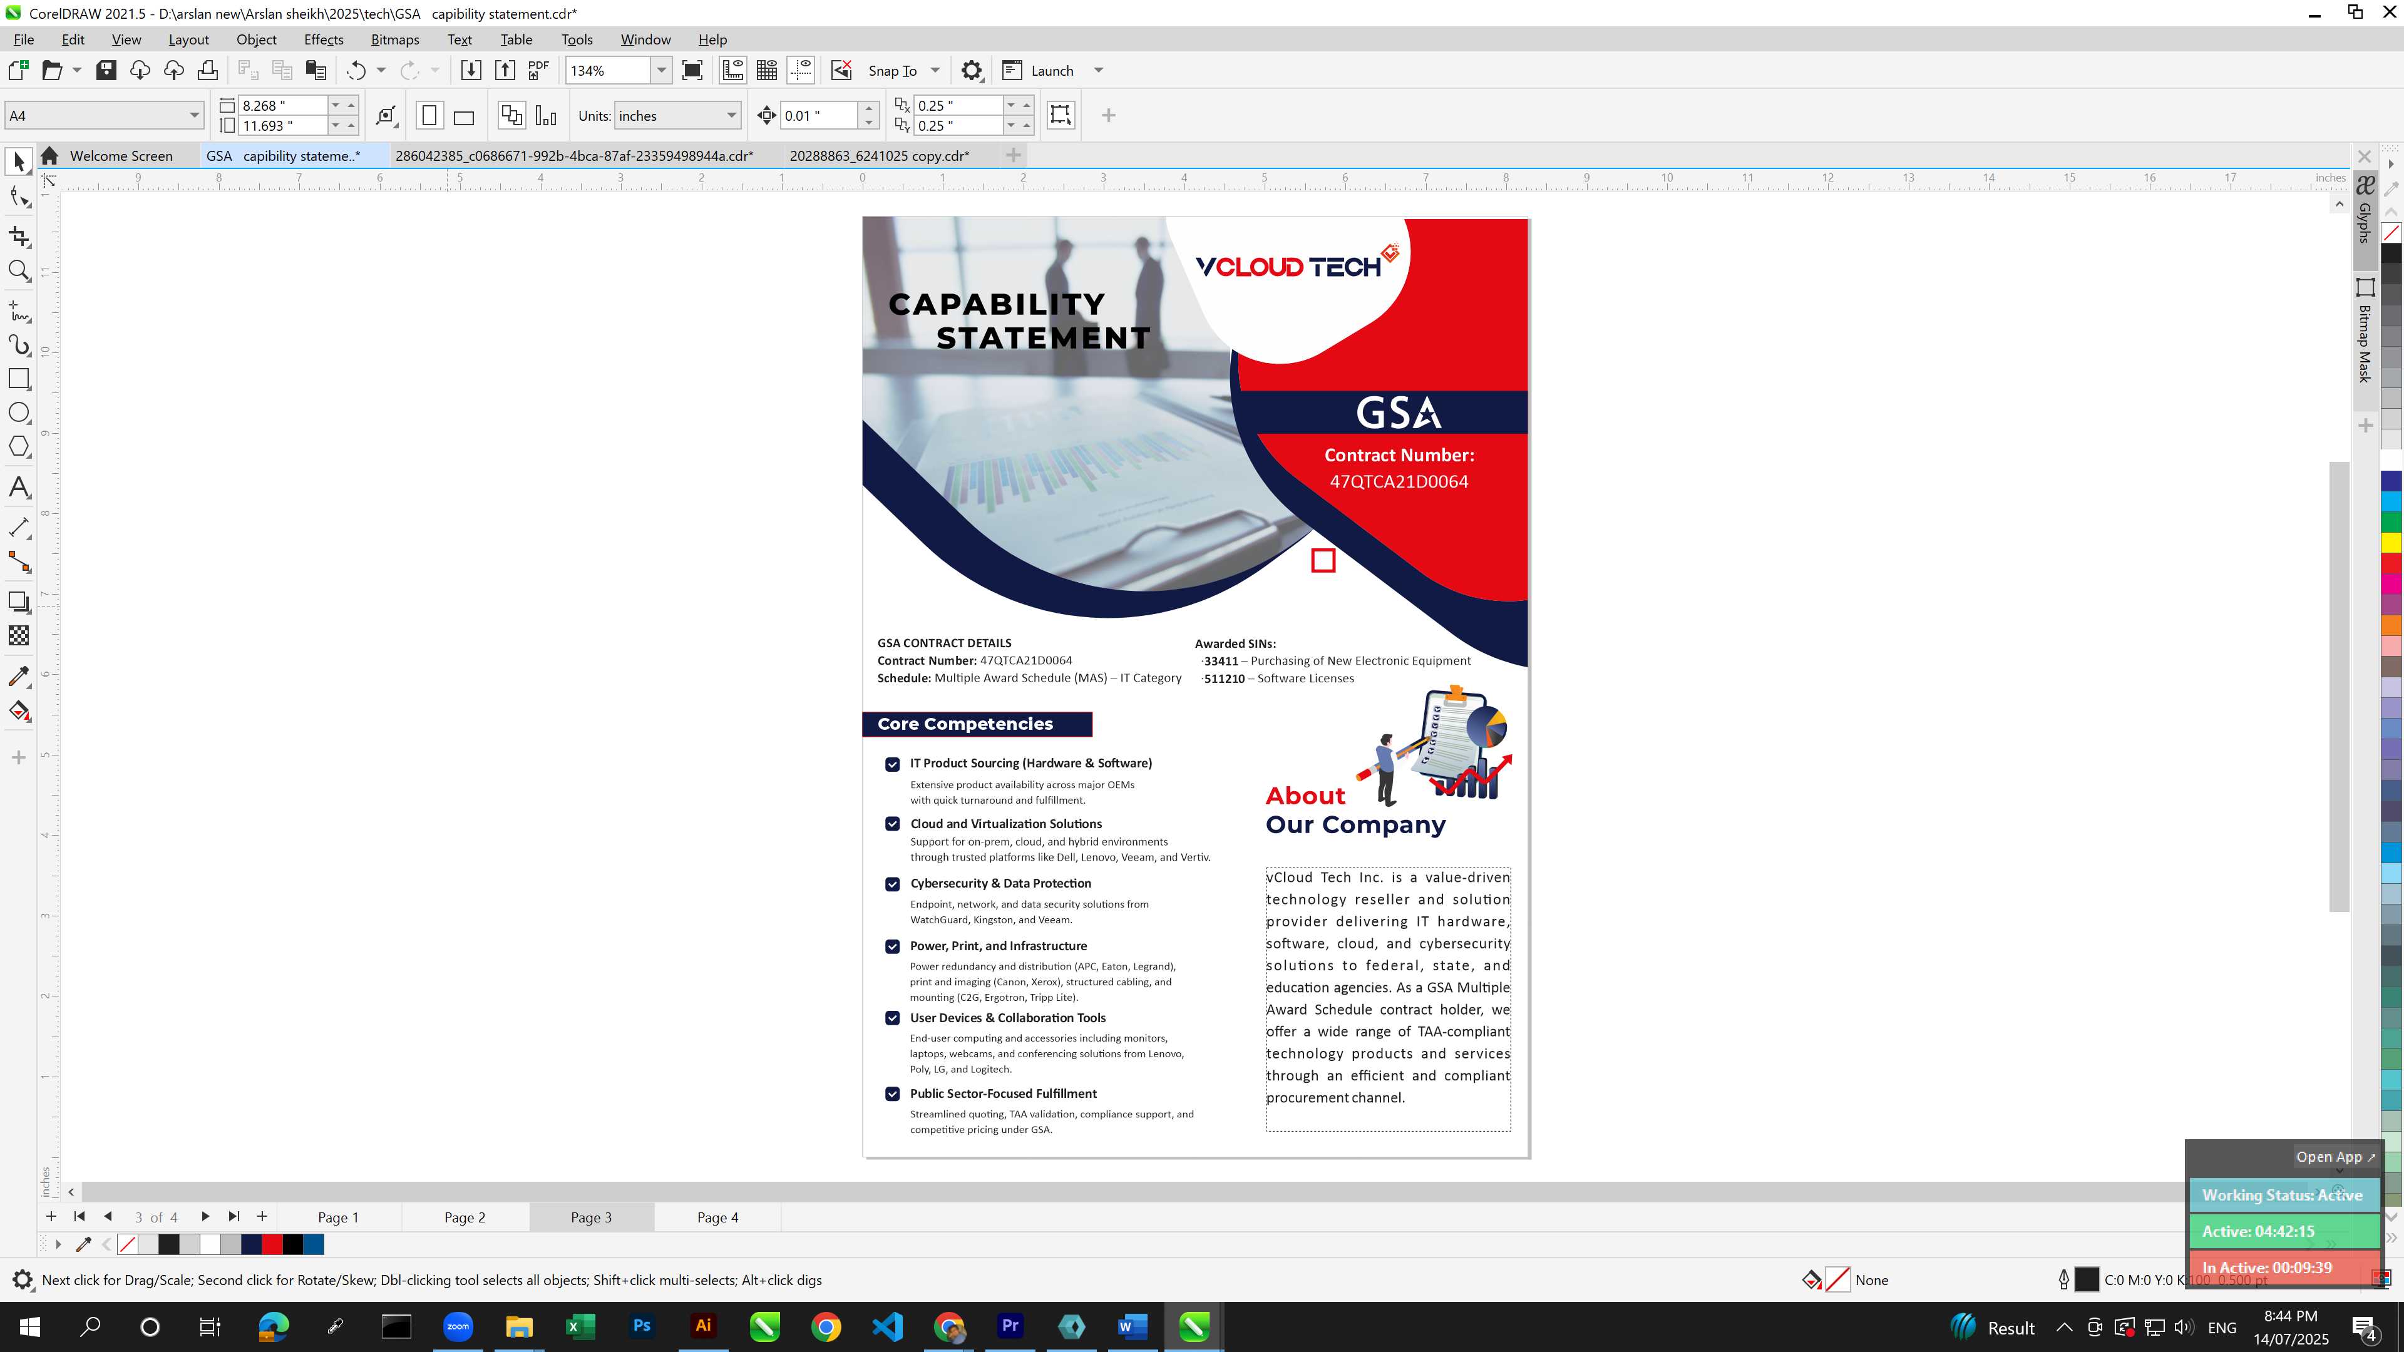Viewport: 2404px width, 1352px height.
Task: Switch to the 20288863_6241025 copy.cdr tab
Action: pyautogui.click(x=879, y=156)
